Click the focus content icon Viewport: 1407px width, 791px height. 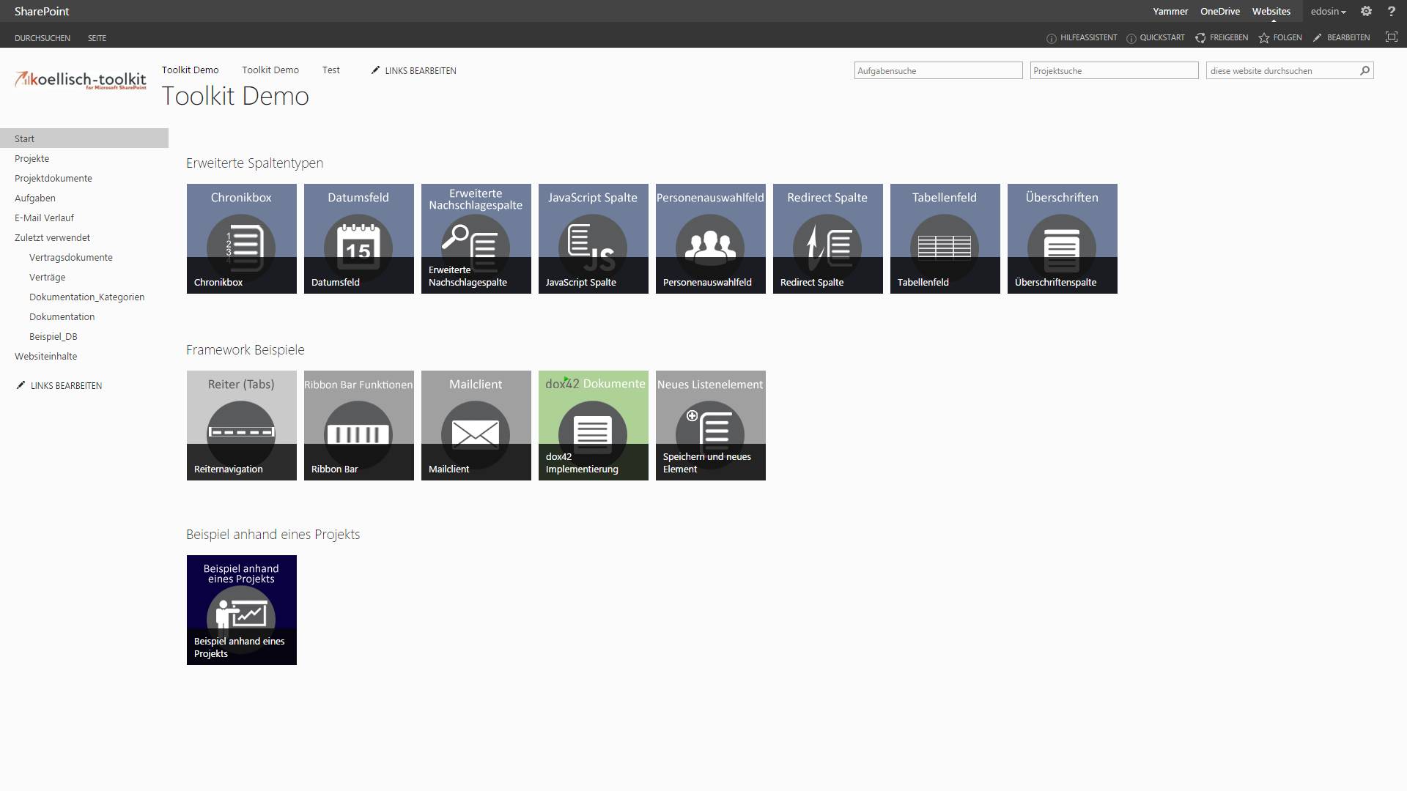[x=1391, y=37]
